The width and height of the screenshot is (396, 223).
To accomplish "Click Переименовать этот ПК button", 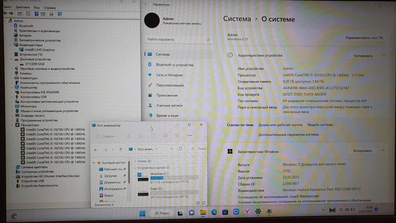I will [364, 38].
